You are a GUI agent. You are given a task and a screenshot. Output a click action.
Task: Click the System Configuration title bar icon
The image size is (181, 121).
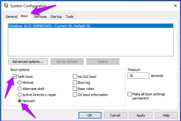point(6,6)
